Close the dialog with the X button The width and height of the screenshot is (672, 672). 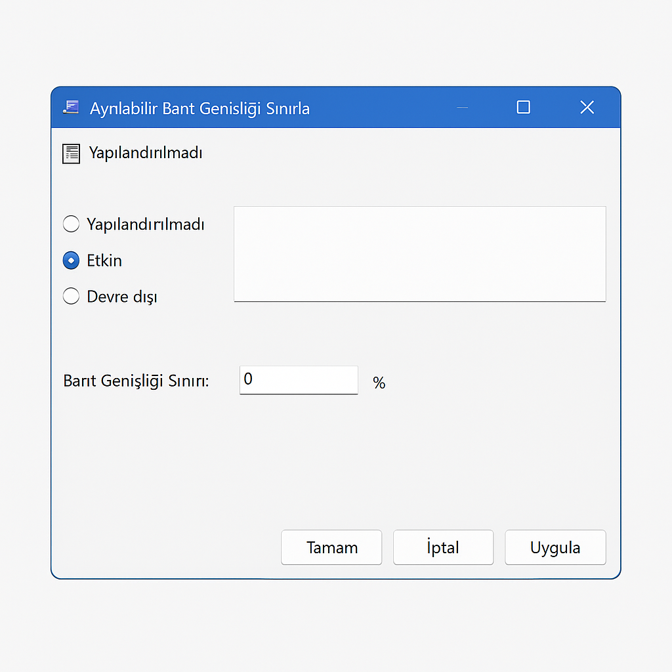tap(587, 108)
